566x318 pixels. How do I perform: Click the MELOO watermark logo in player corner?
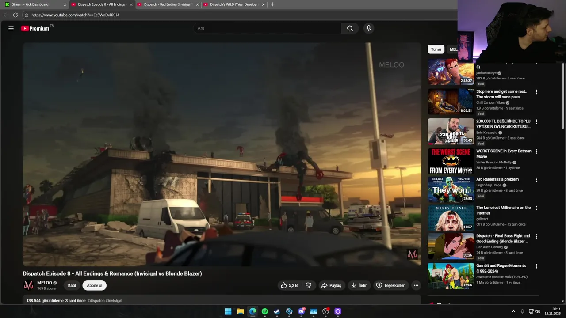pos(412,254)
